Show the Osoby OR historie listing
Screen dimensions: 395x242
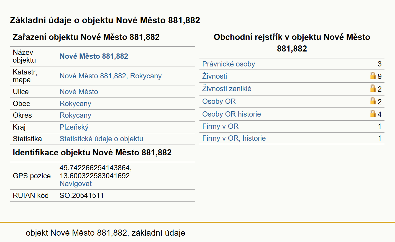[x=232, y=114]
